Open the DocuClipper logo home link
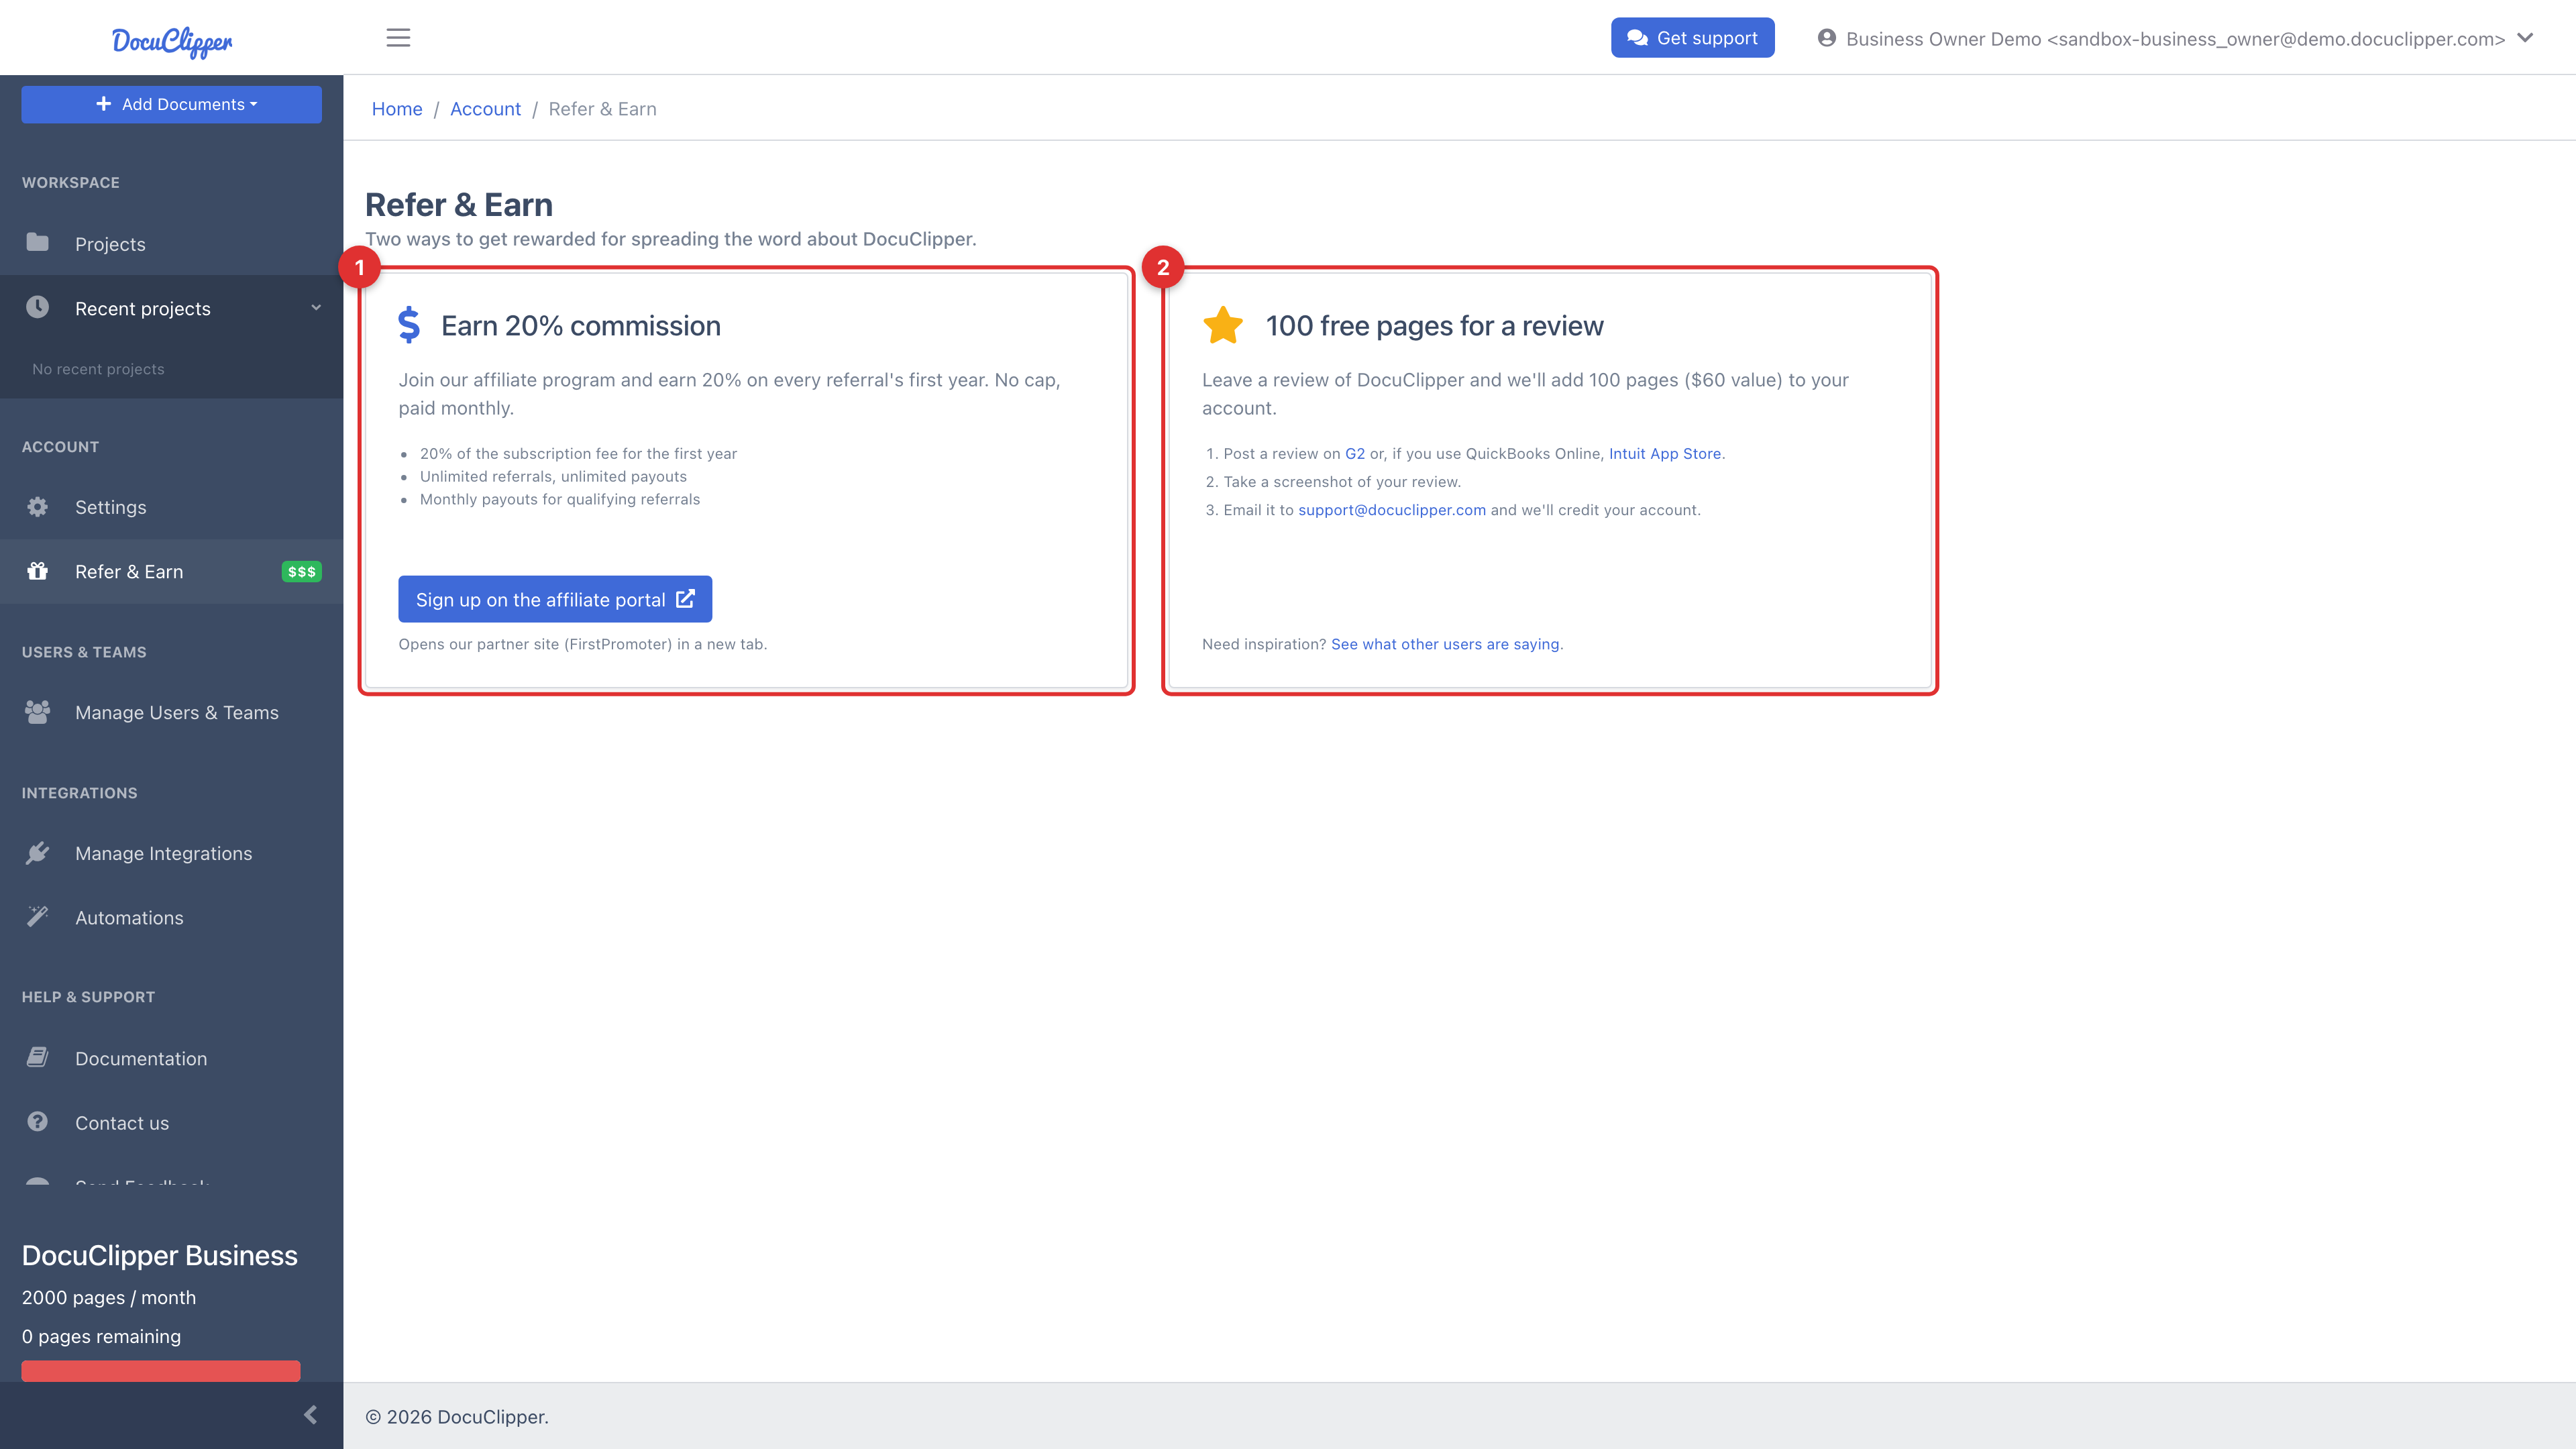 click(x=172, y=41)
